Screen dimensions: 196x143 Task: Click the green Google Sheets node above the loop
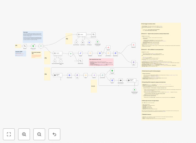(x=112, y=71)
